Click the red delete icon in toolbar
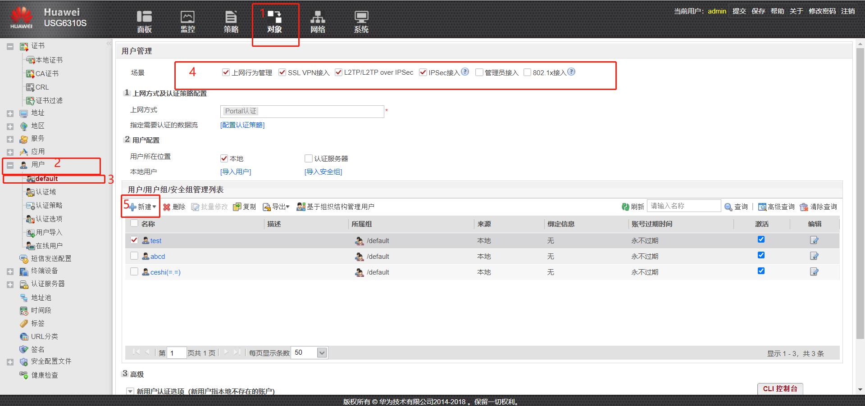865x406 pixels. click(x=167, y=207)
